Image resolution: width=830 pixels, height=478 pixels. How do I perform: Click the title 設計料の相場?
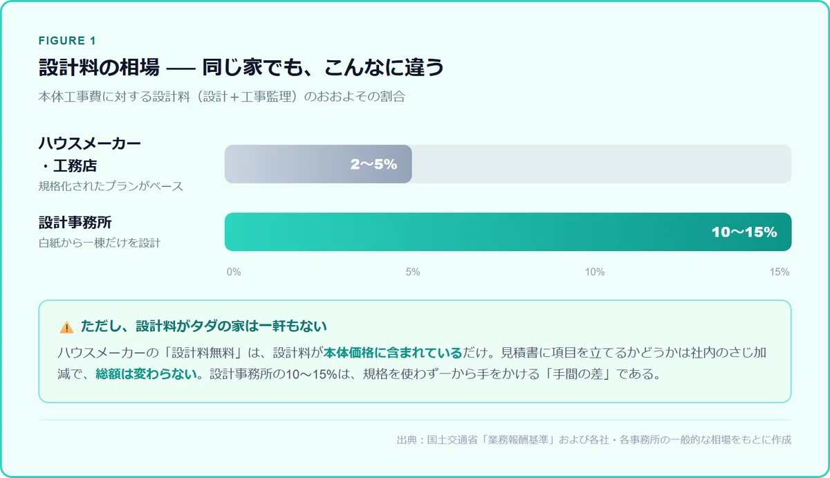point(99,68)
